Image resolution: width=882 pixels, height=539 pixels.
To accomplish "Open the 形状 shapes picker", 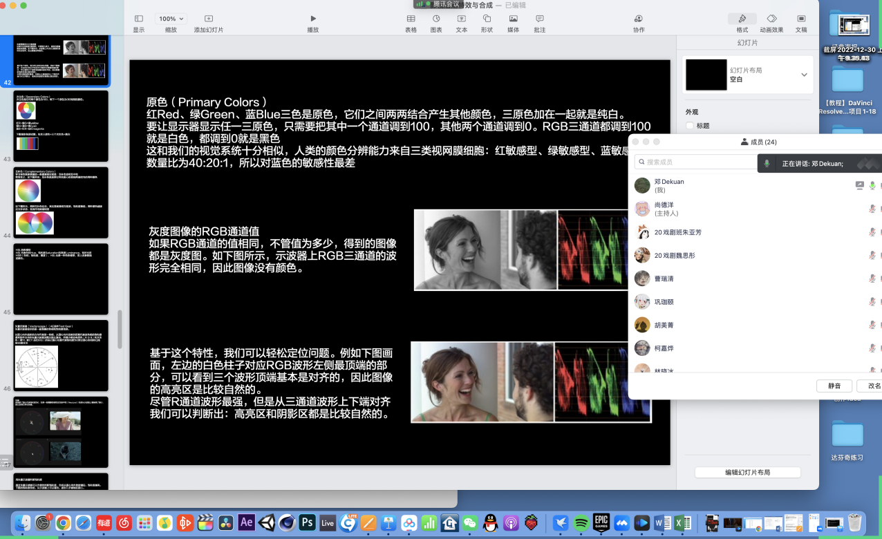I will (x=487, y=19).
